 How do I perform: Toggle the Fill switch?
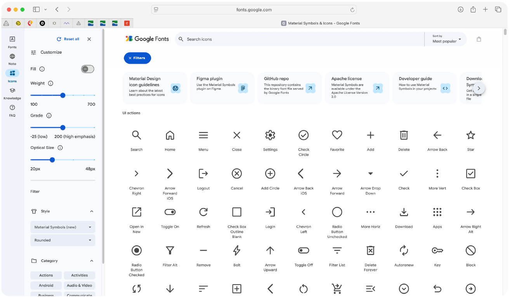pyautogui.click(x=88, y=69)
